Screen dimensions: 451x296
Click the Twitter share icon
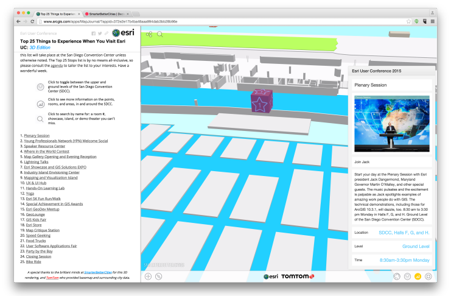[100, 33]
